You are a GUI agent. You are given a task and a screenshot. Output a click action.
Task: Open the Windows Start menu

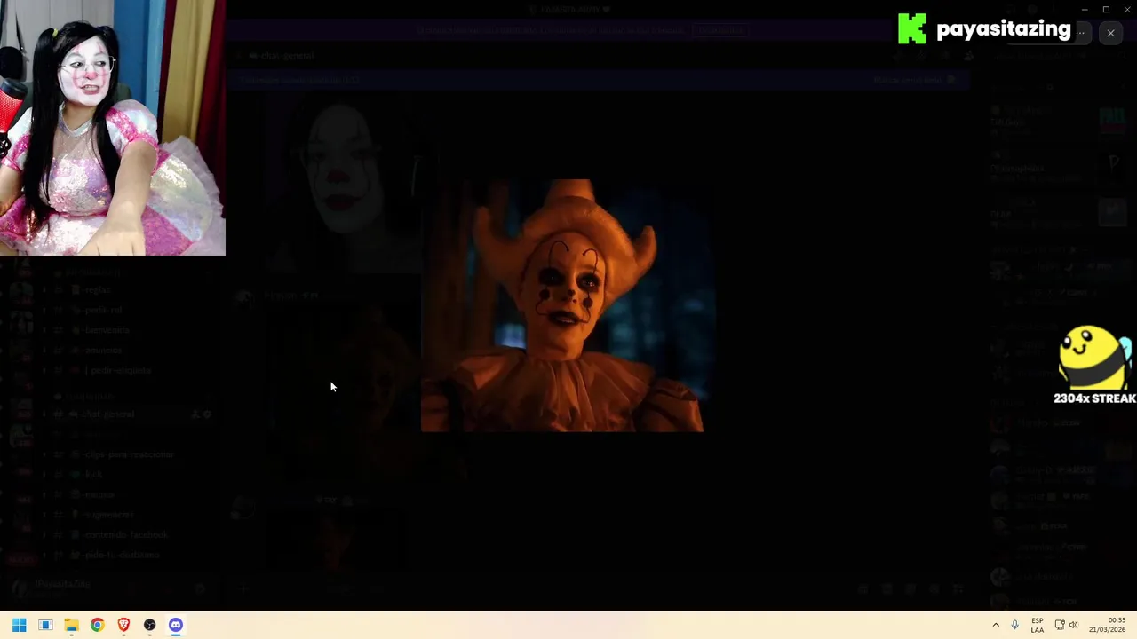[20, 625]
